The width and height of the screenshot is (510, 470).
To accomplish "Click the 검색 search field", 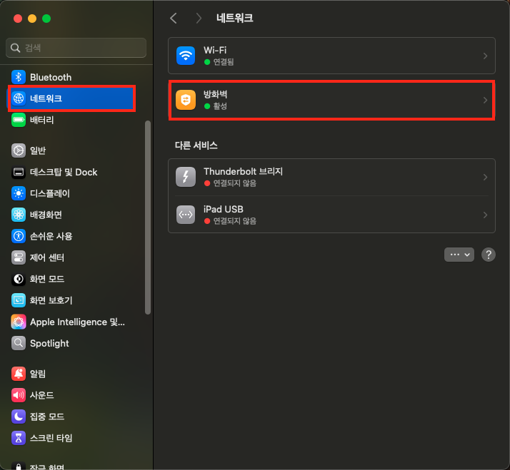I will [x=76, y=48].
